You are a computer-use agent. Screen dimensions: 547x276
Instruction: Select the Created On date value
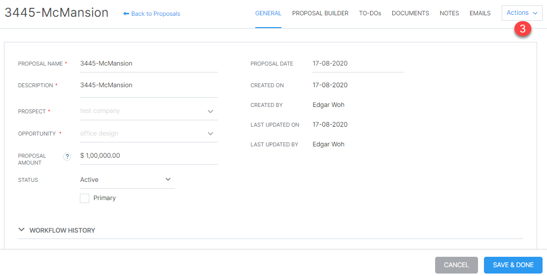pyautogui.click(x=330, y=85)
